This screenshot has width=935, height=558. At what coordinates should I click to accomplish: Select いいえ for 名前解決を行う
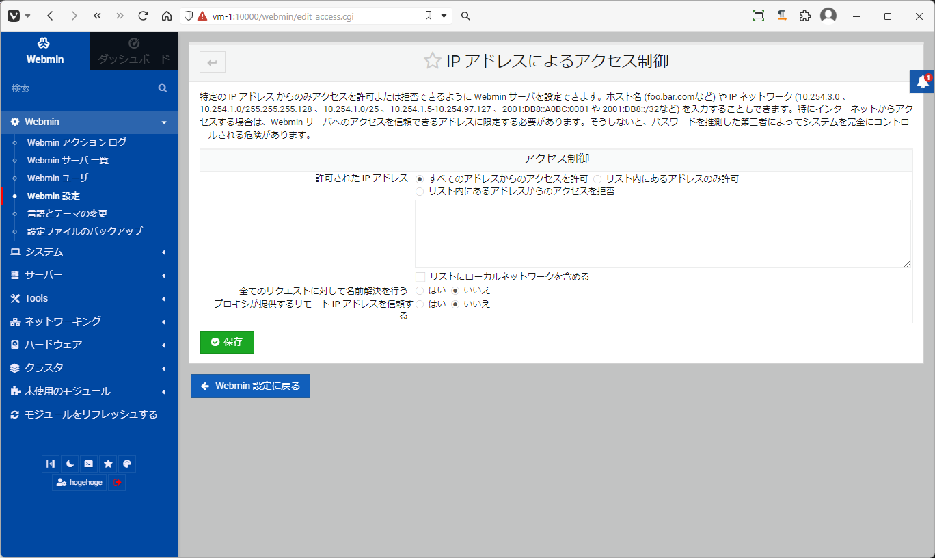pos(455,291)
